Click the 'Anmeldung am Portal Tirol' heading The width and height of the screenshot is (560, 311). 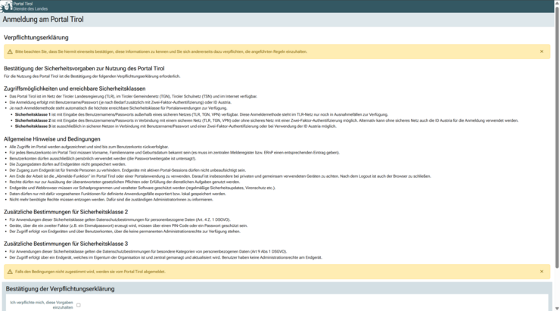tap(43, 20)
